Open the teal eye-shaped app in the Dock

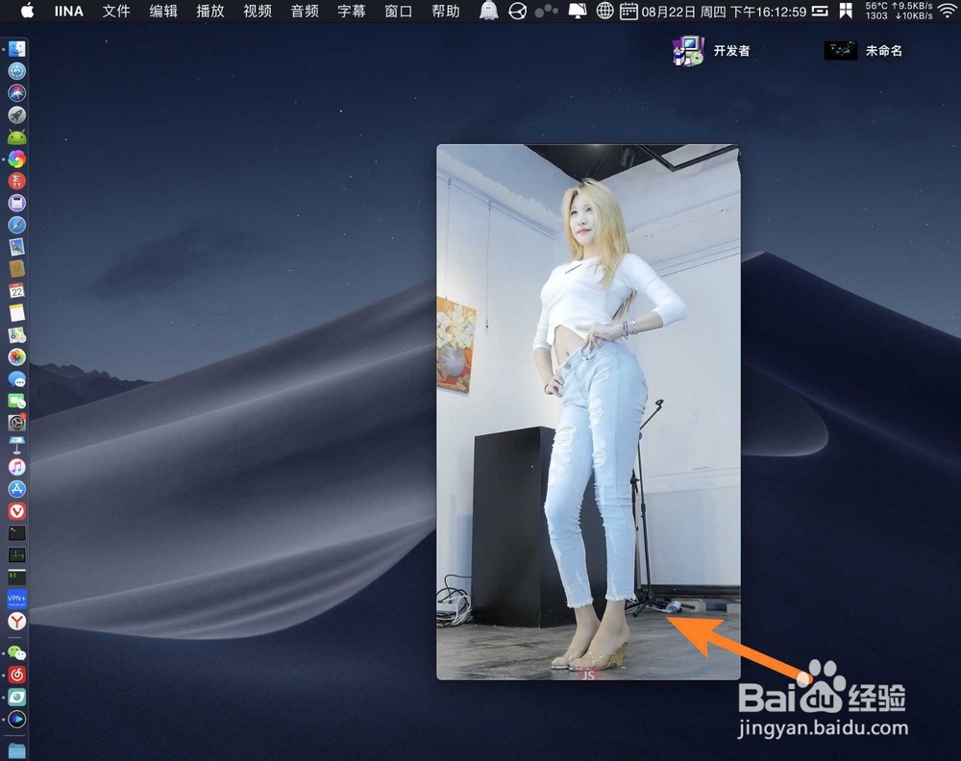pyautogui.click(x=16, y=698)
